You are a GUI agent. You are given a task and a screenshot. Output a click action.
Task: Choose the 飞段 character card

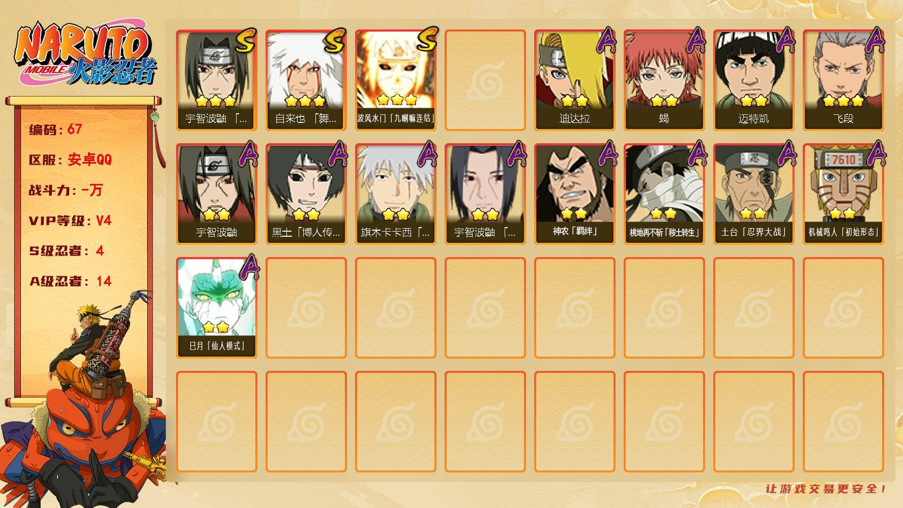[843, 80]
